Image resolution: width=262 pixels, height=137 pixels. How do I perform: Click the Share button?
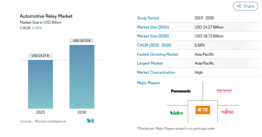click(245, 6)
